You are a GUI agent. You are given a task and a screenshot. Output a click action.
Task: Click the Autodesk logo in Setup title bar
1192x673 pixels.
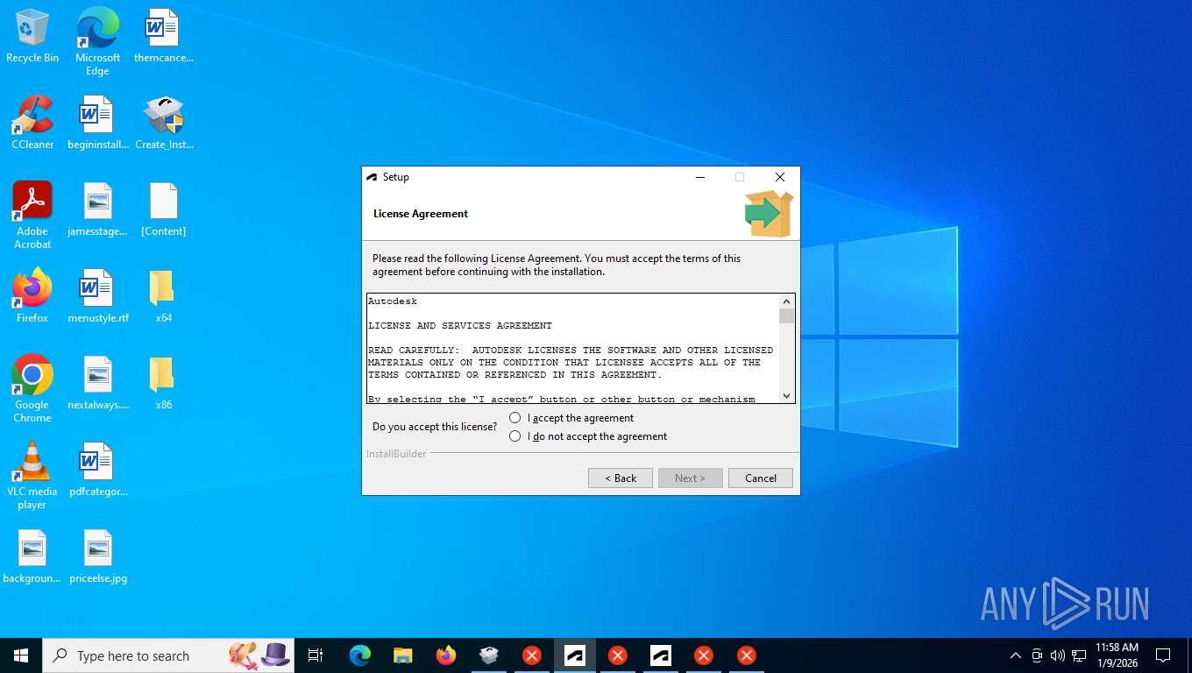[x=372, y=177]
